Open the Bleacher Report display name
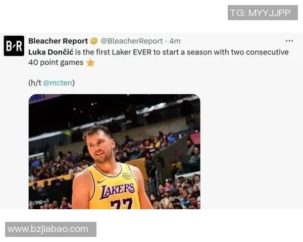This screenshot has width=303, height=242. click(58, 41)
